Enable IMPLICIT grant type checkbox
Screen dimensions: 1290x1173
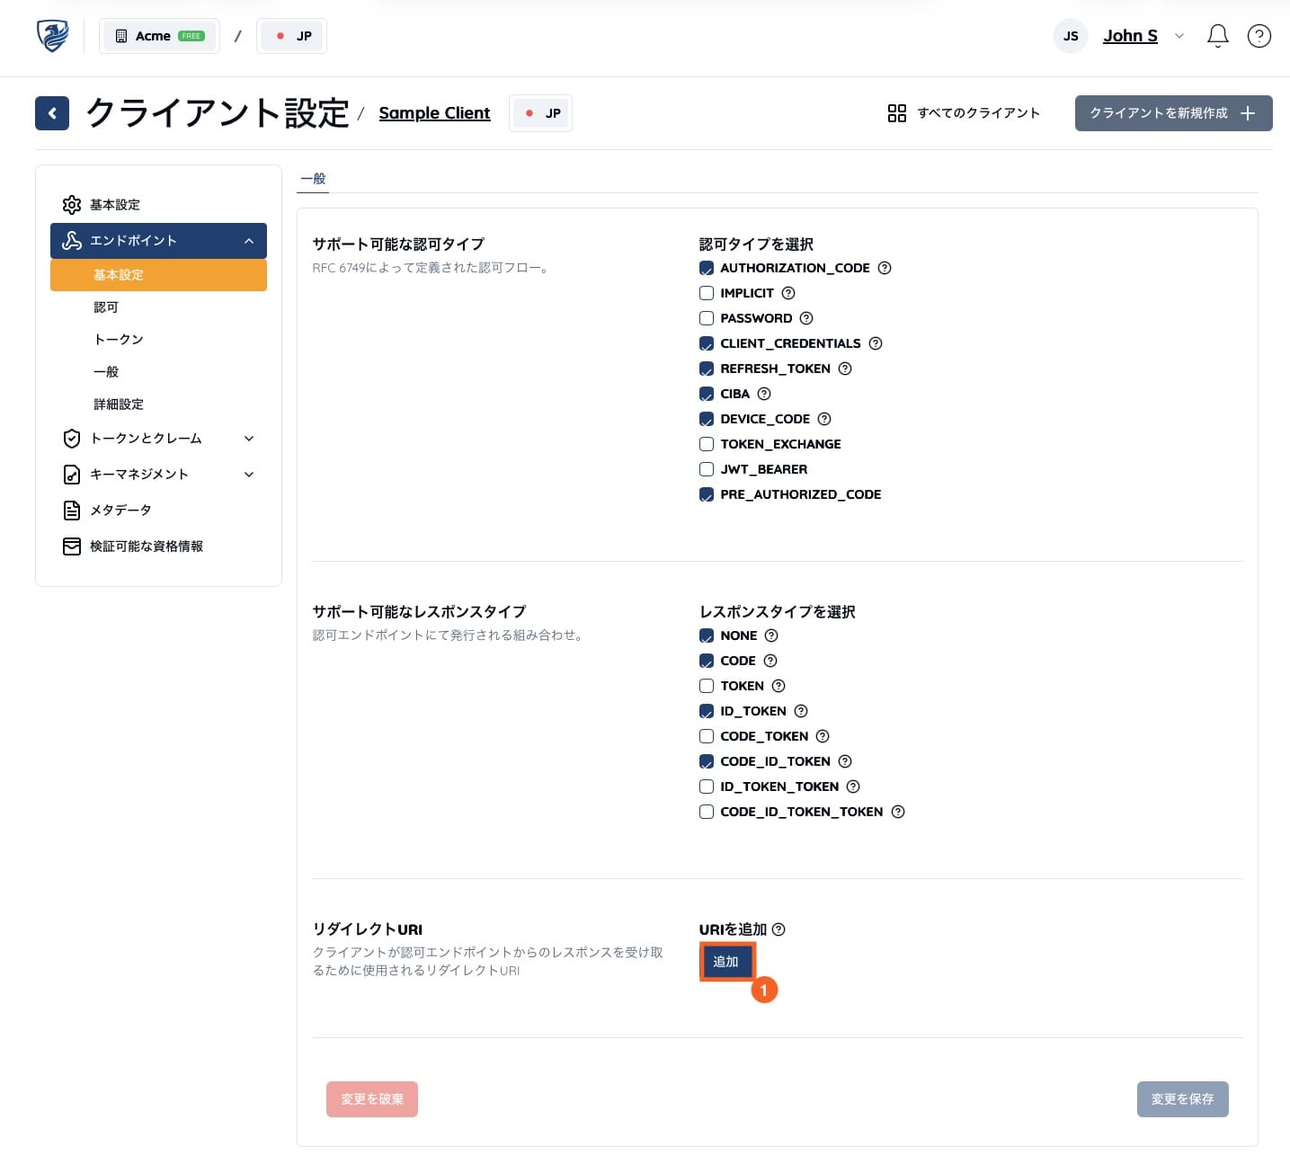pos(707,293)
